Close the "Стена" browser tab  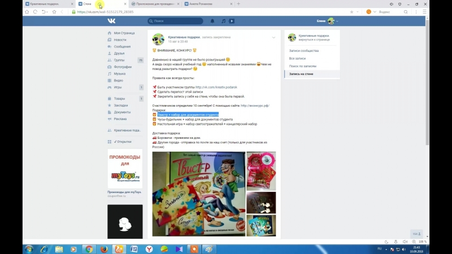pyautogui.click(x=125, y=4)
